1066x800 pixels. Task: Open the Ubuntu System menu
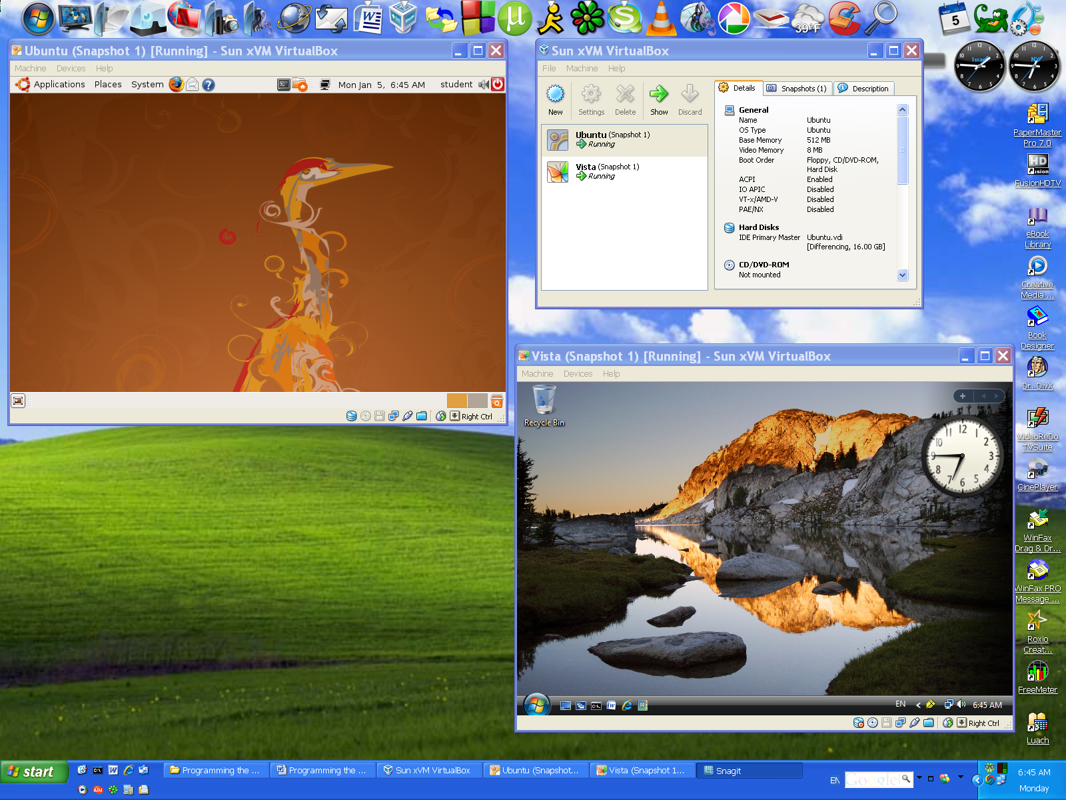pos(147,84)
